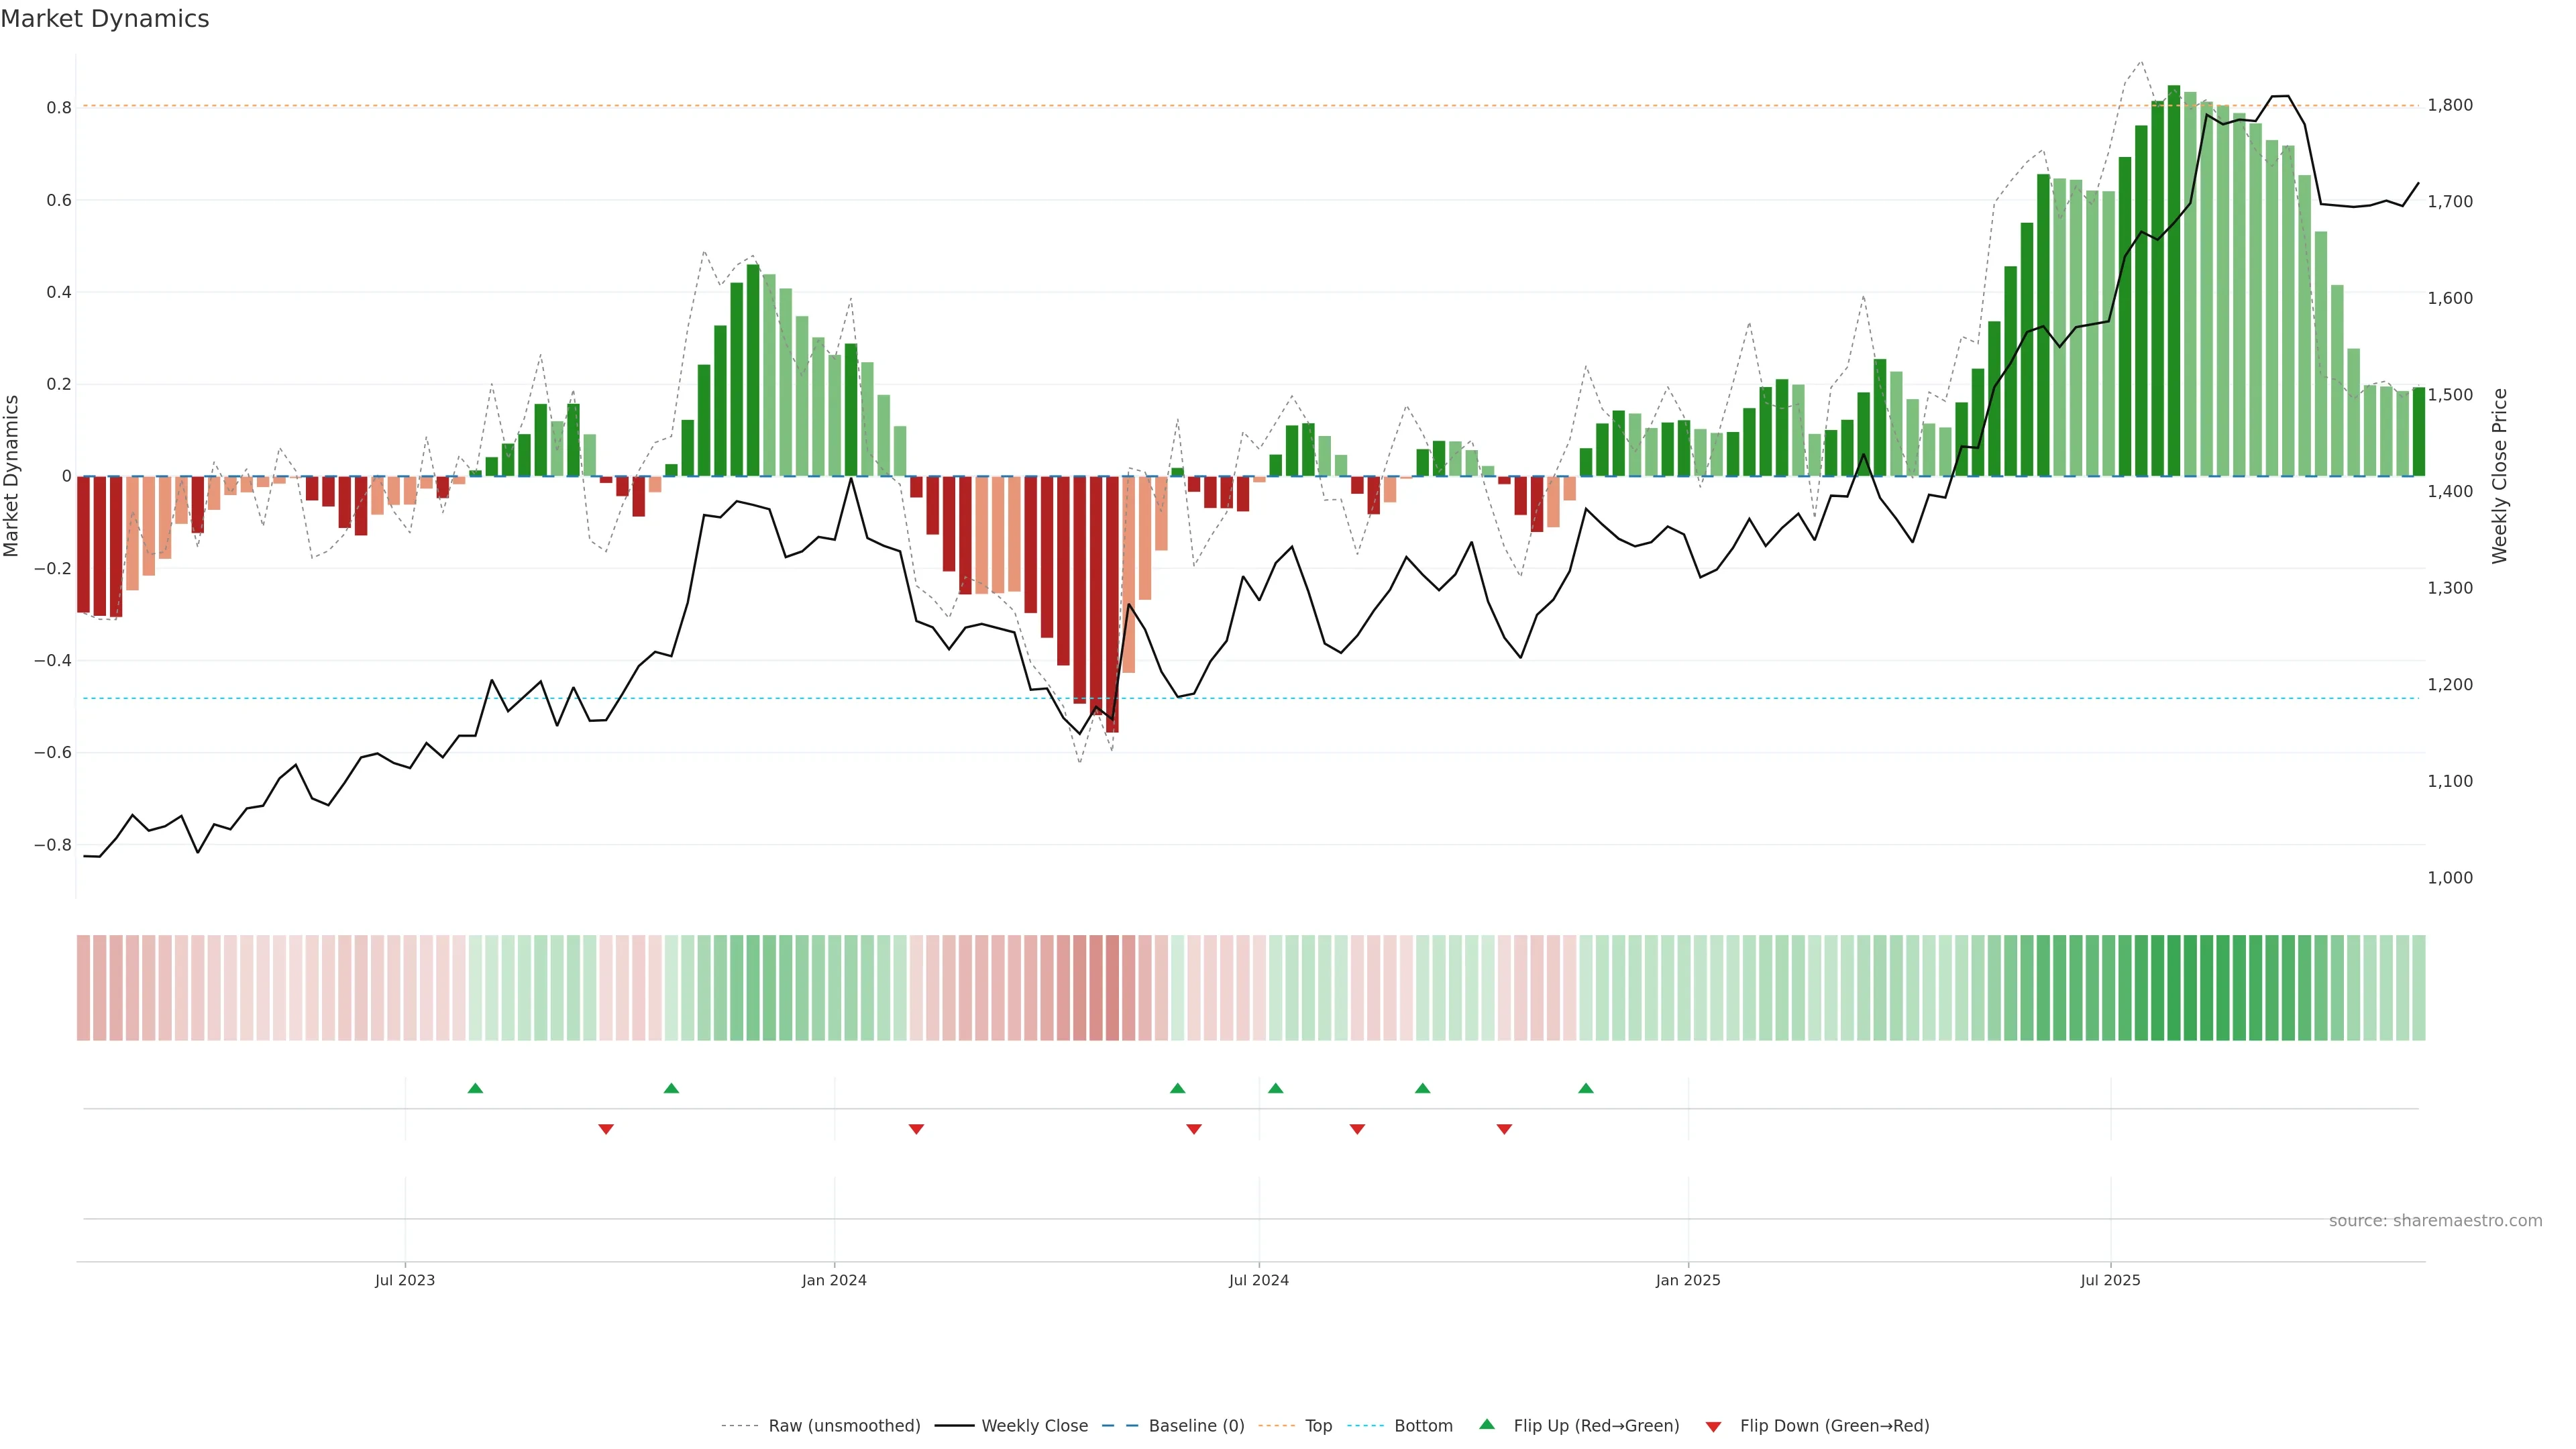Click flip-down marker just after Jan 2024
Viewport: 2576px width, 1449px height.
(916, 1129)
